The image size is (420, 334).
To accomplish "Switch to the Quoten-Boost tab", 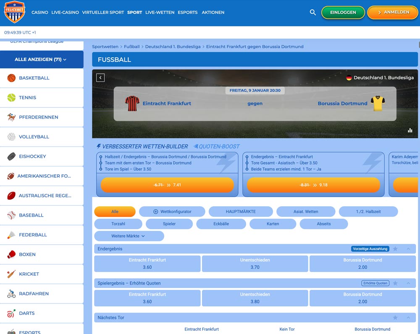I will coord(216,146).
